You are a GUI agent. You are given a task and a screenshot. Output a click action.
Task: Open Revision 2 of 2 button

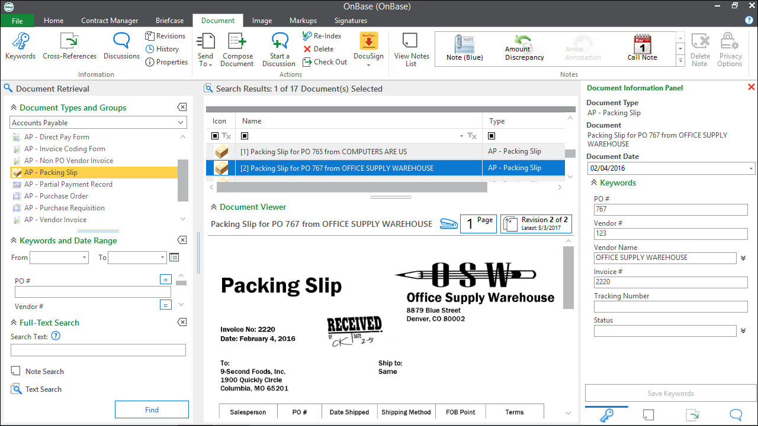point(536,224)
